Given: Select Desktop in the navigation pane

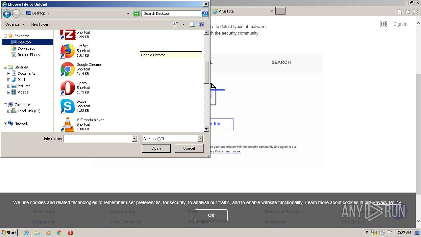Looking at the screenshot, I should 27,42.
